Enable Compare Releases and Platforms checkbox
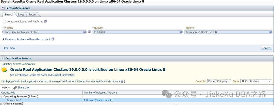The height and width of the screenshot is (105, 274). (5, 22)
